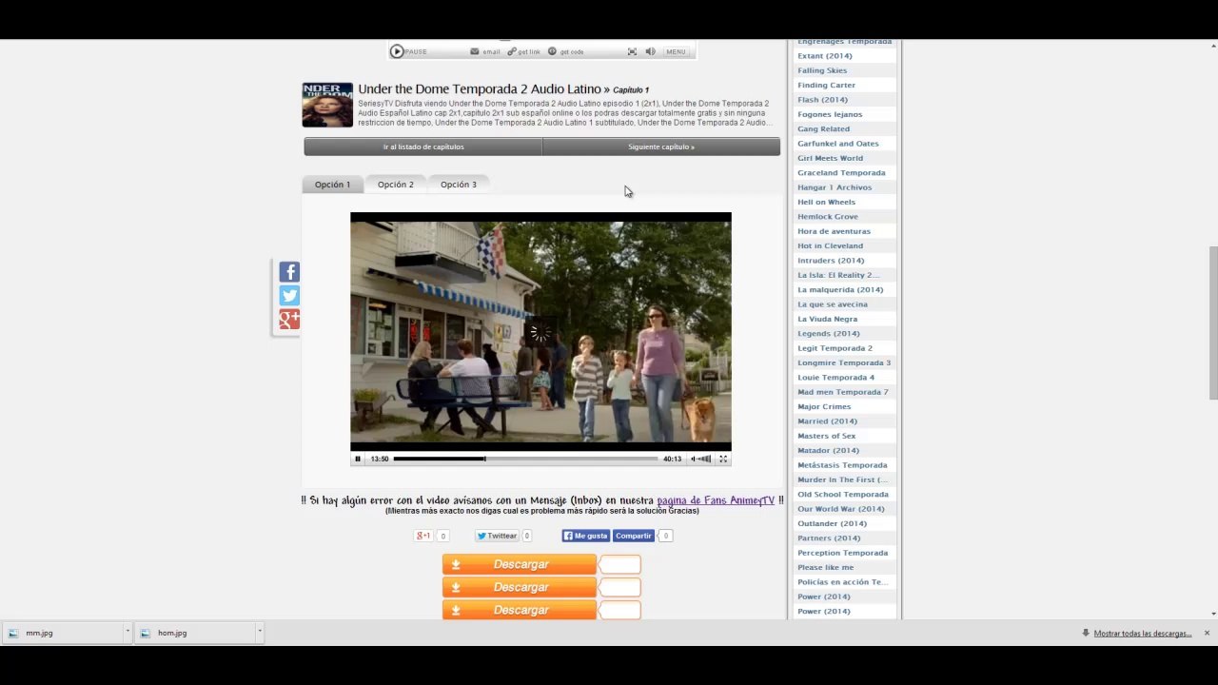Open 'Outlander (2014)' in series list
The image size is (1218, 685).
[832, 523]
